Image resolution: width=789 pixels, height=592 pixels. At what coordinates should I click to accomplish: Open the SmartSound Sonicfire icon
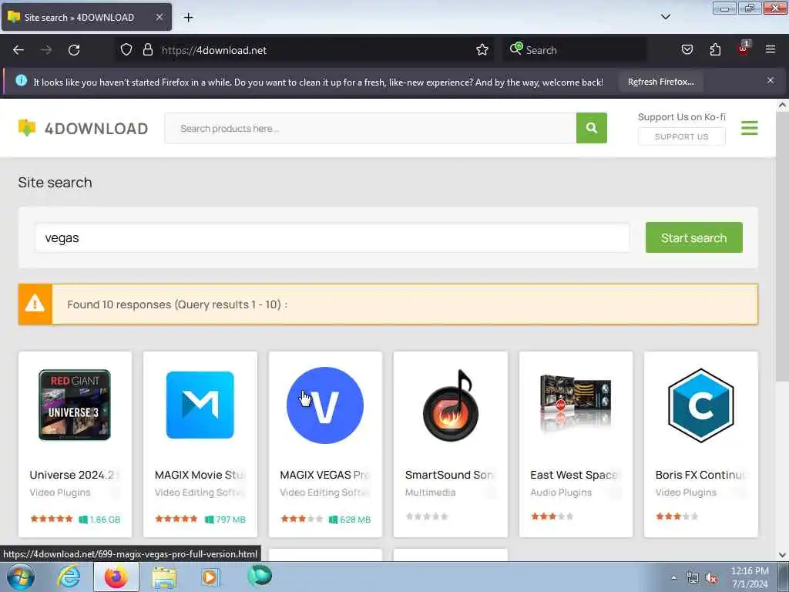tap(450, 405)
